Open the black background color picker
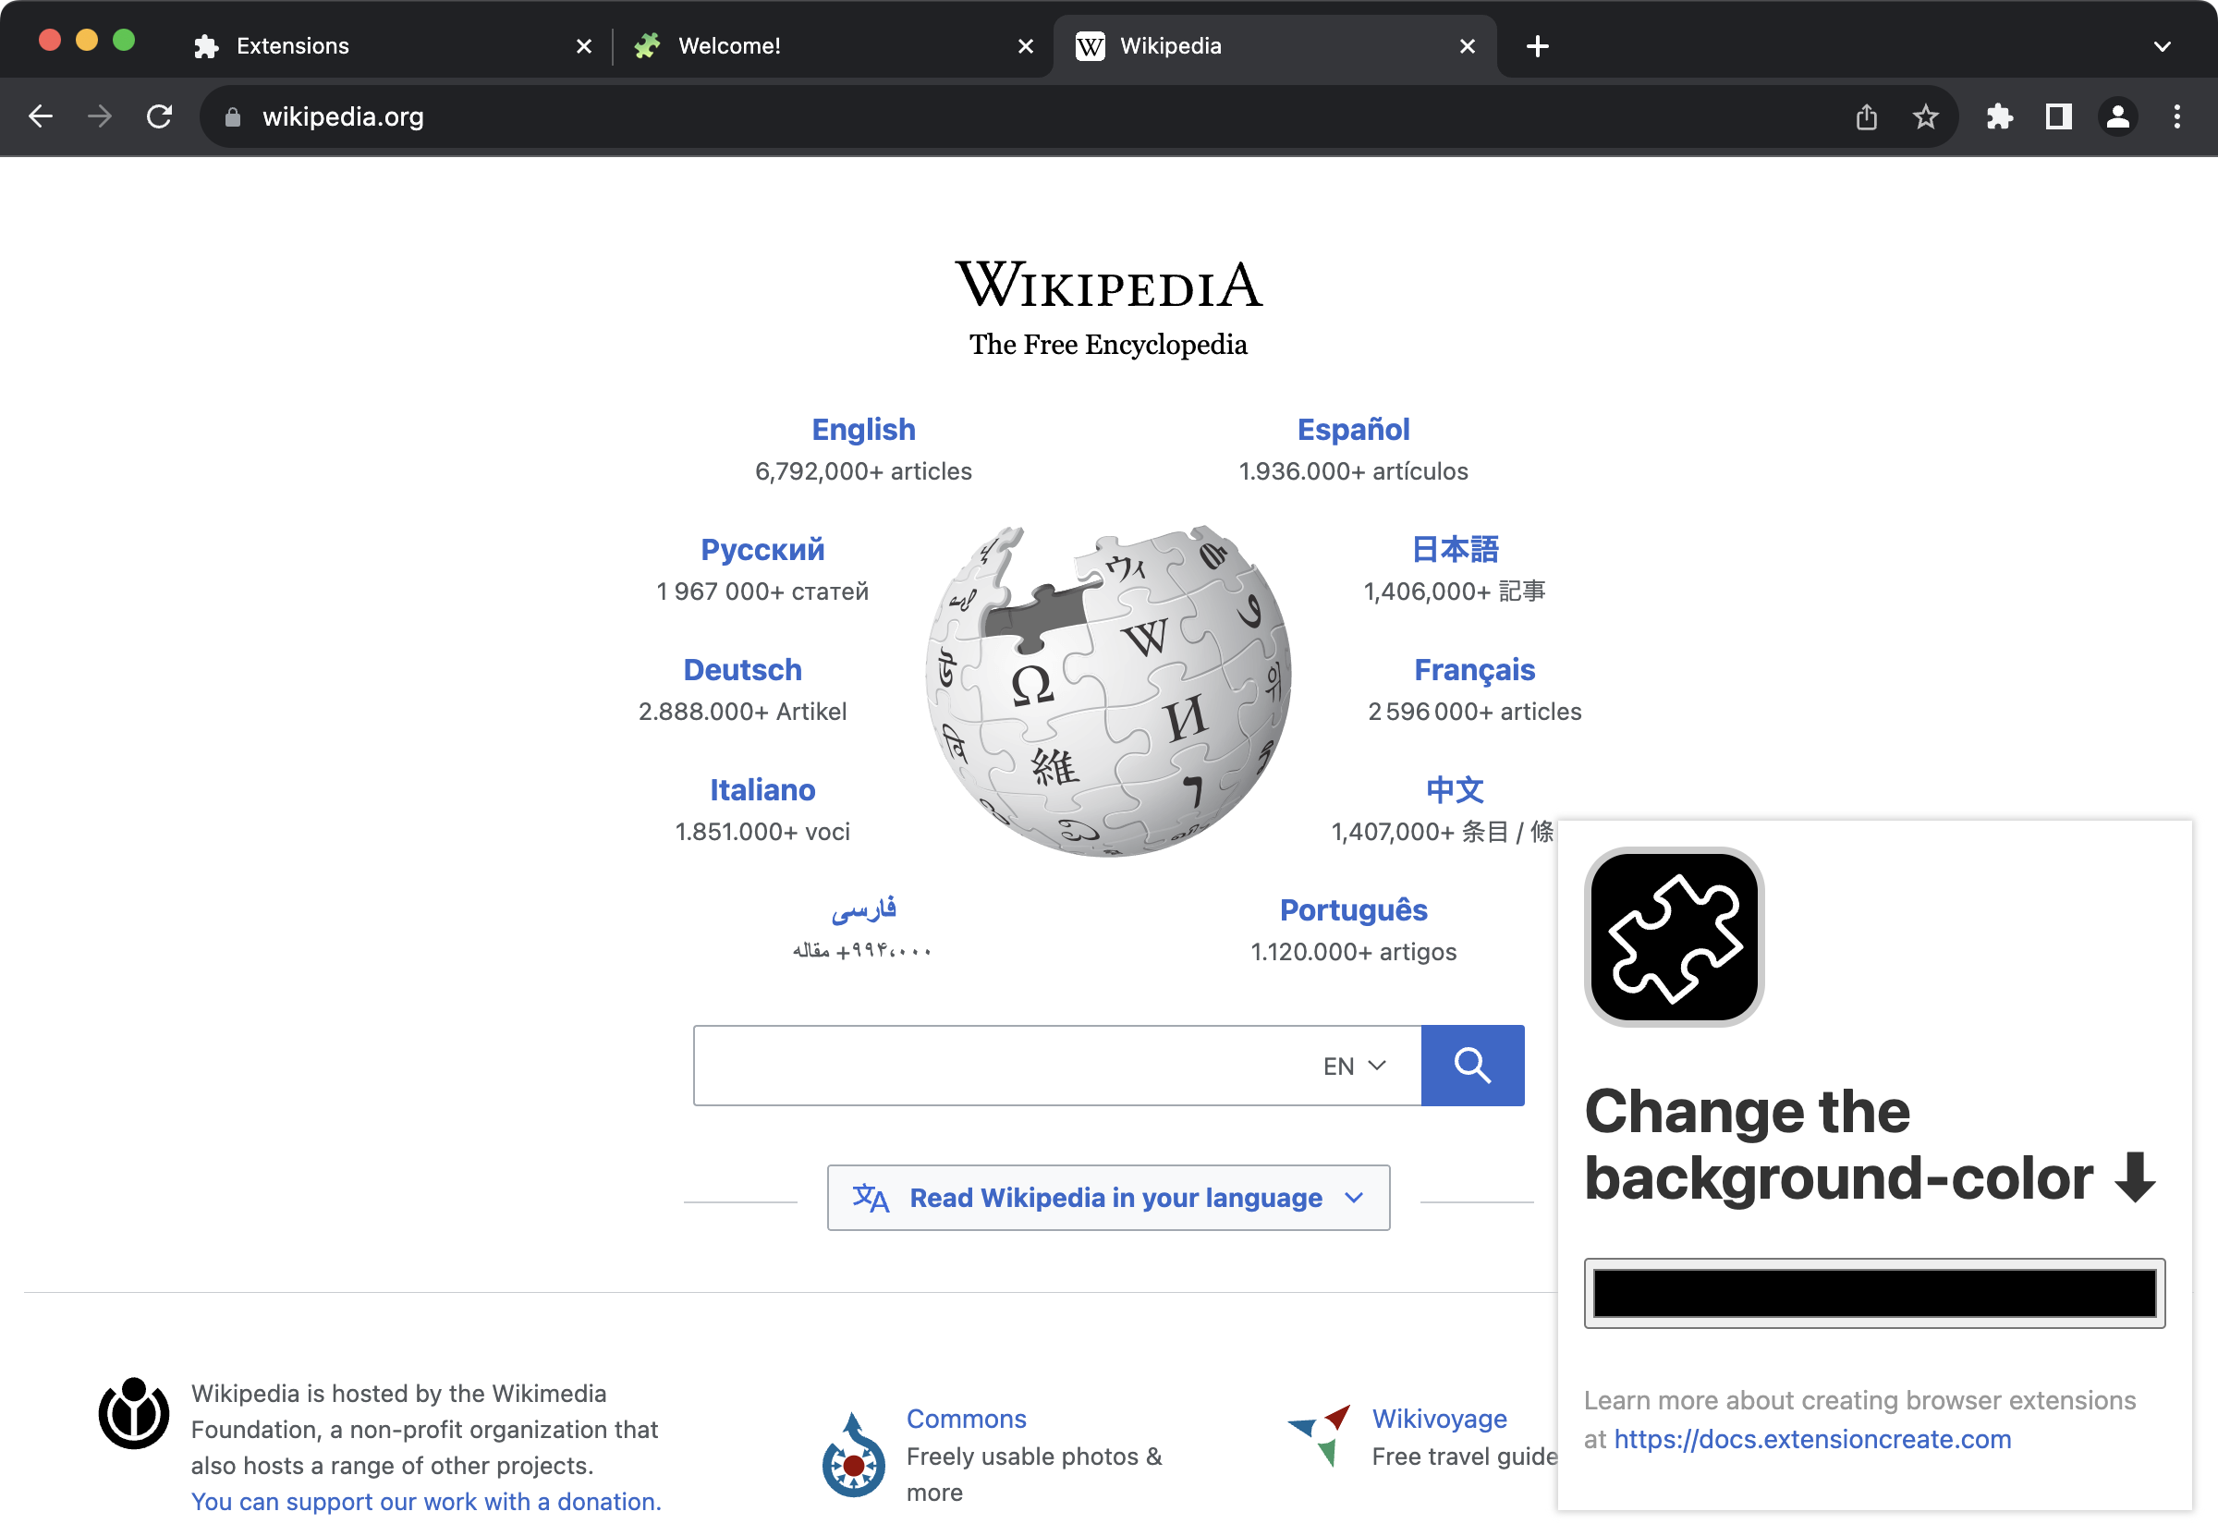 (x=1874, y=1293)
